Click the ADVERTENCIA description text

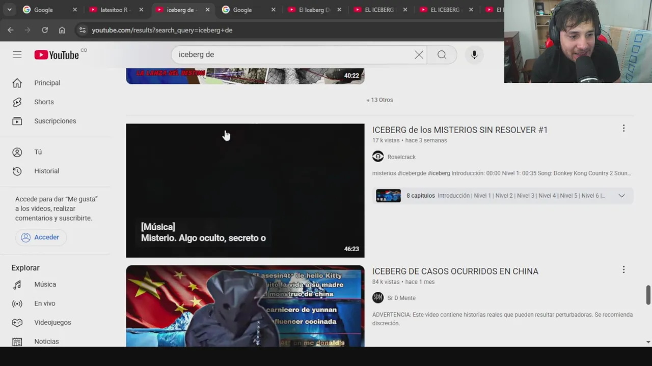(502, 319)
